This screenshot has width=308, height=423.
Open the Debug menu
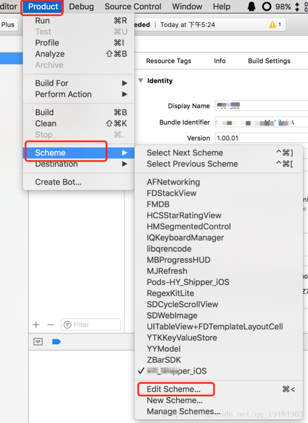pos(81,7)
